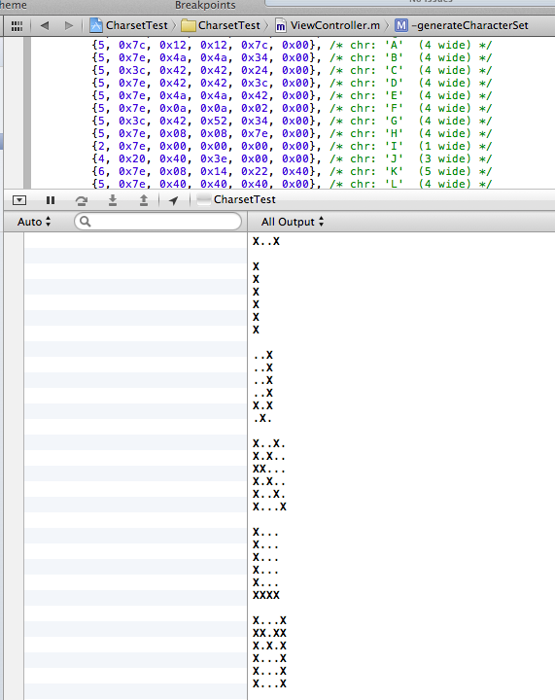
Task: Click the magnifier icon in the filter field
Action: [x=86, y=222]
